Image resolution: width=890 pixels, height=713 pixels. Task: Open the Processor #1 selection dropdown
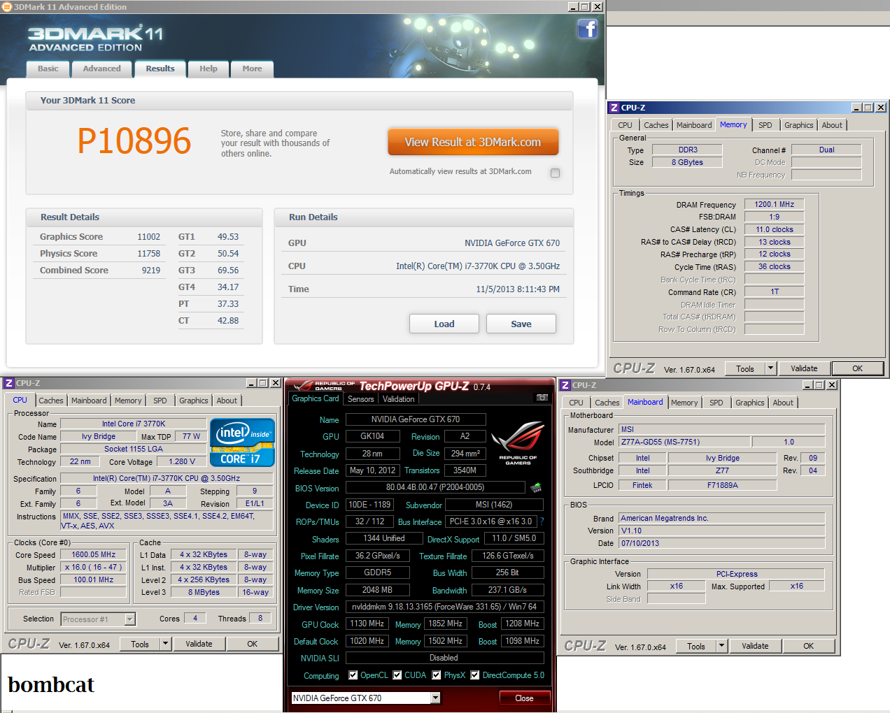pos(129,619)
